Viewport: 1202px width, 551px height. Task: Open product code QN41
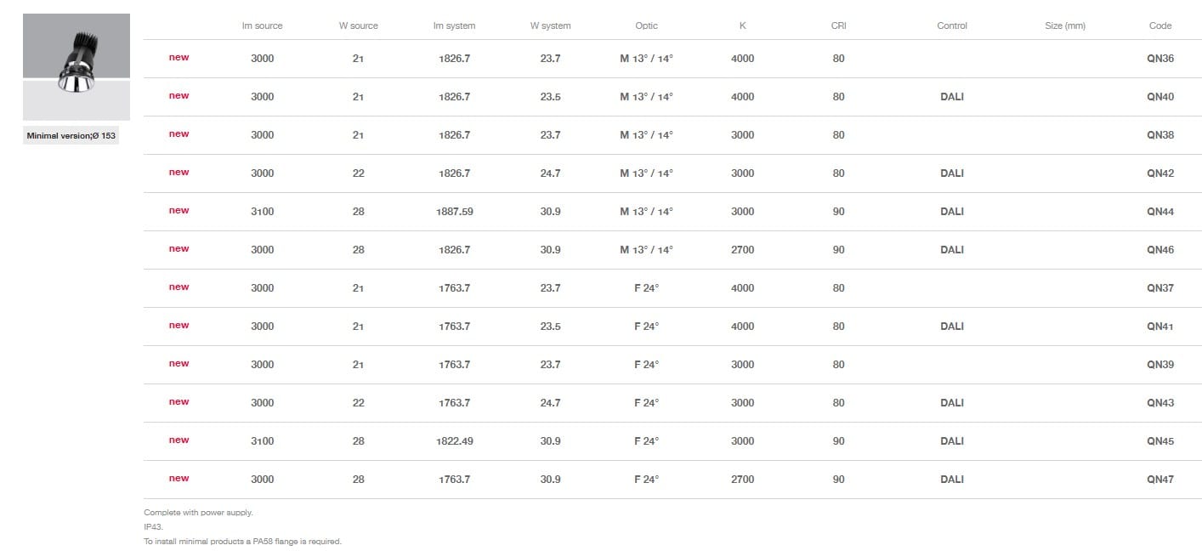(1159, 327)
